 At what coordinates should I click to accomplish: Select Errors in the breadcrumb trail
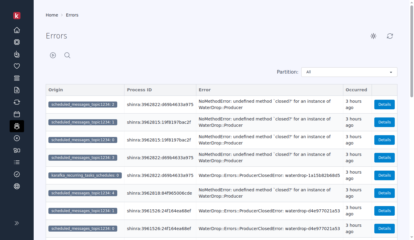72,15
